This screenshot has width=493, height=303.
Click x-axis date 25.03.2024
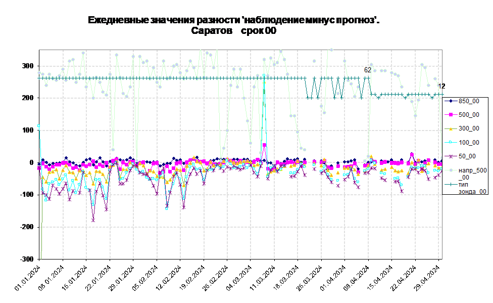click(x=310, y=278)
